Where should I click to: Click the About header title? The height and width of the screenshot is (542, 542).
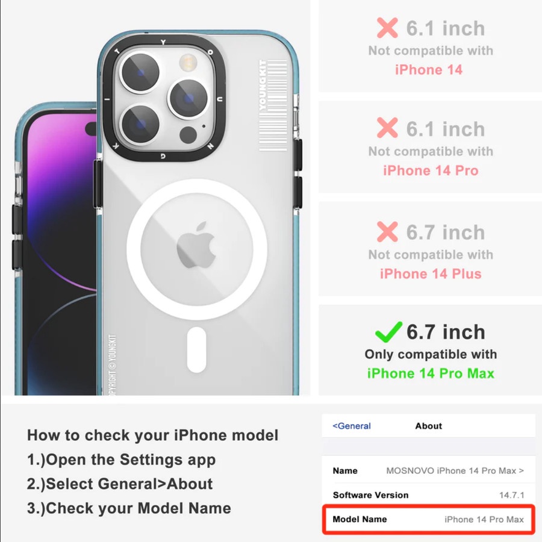pos(428,426)
